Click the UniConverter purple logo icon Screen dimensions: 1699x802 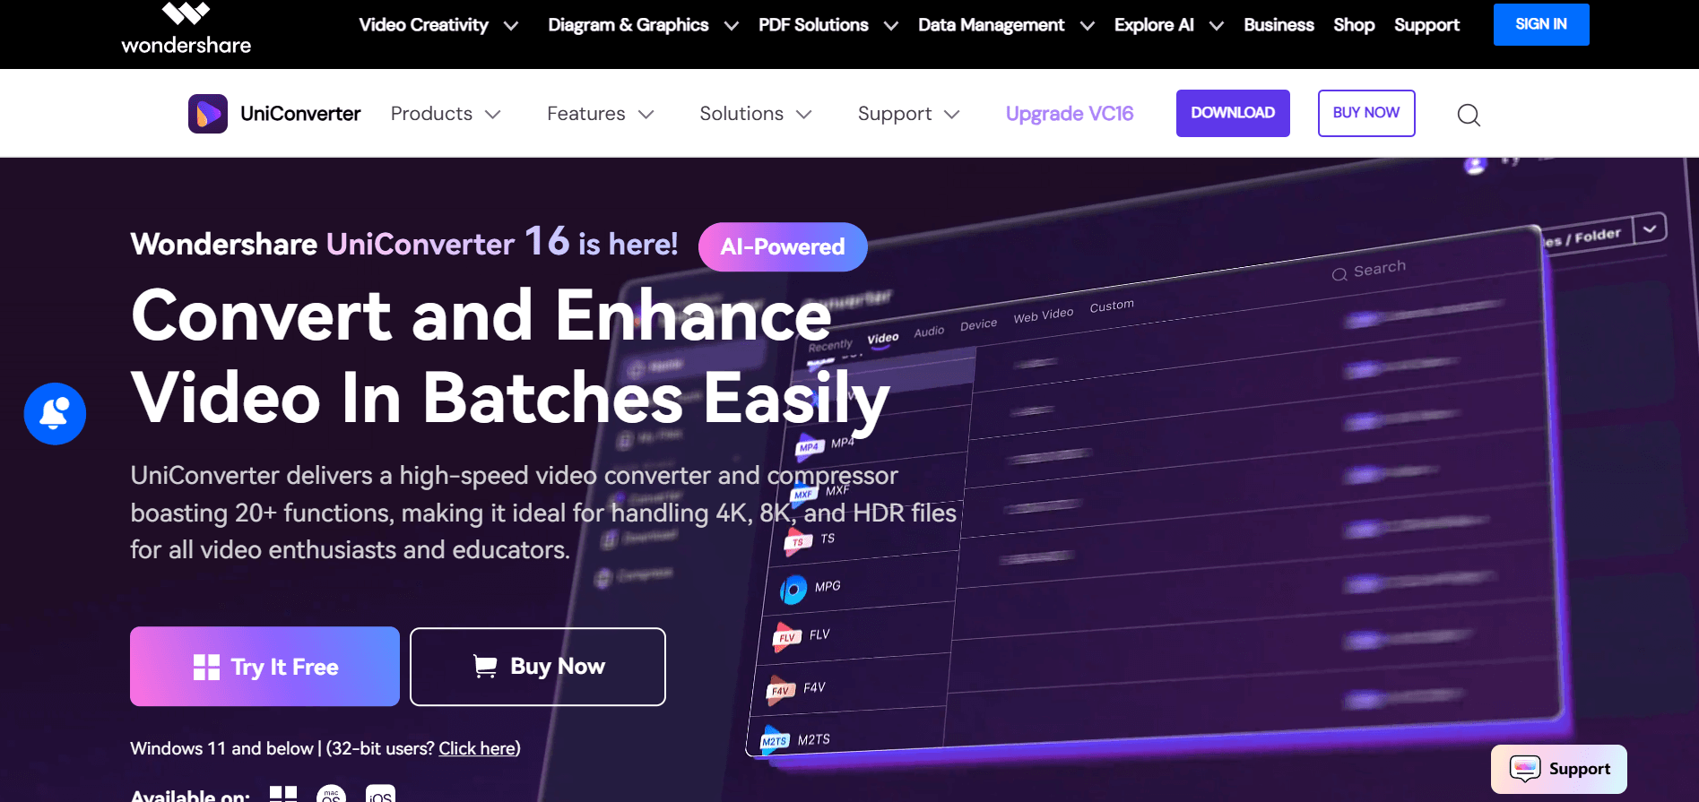tap(208, 114)
